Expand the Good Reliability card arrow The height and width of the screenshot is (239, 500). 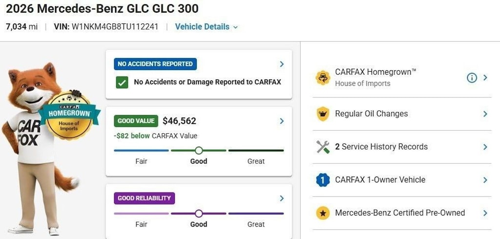click(282, 198)
